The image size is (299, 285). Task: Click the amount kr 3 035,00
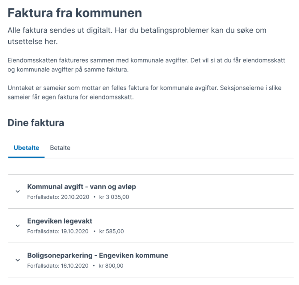click(114, 197)
